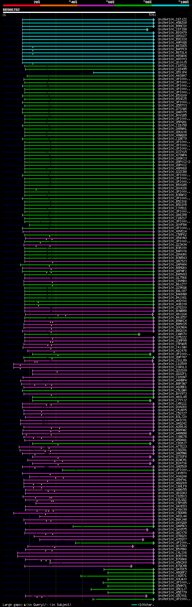Open hit UniRef100_C6TID8
192x607 pixels.
[x=172, y=30]
